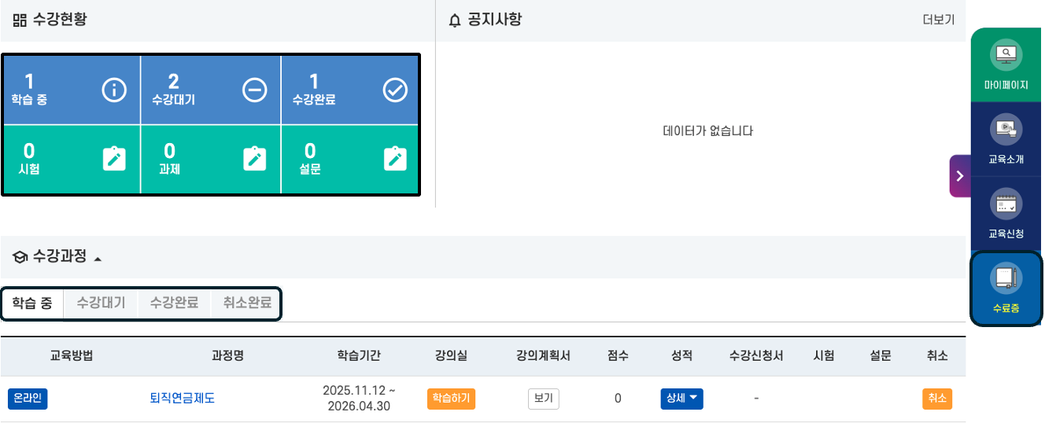Image resolution: width=1045 pixels, height=423 pixels.
Task: Click the 강의실 column header
Action: point(451,356)
